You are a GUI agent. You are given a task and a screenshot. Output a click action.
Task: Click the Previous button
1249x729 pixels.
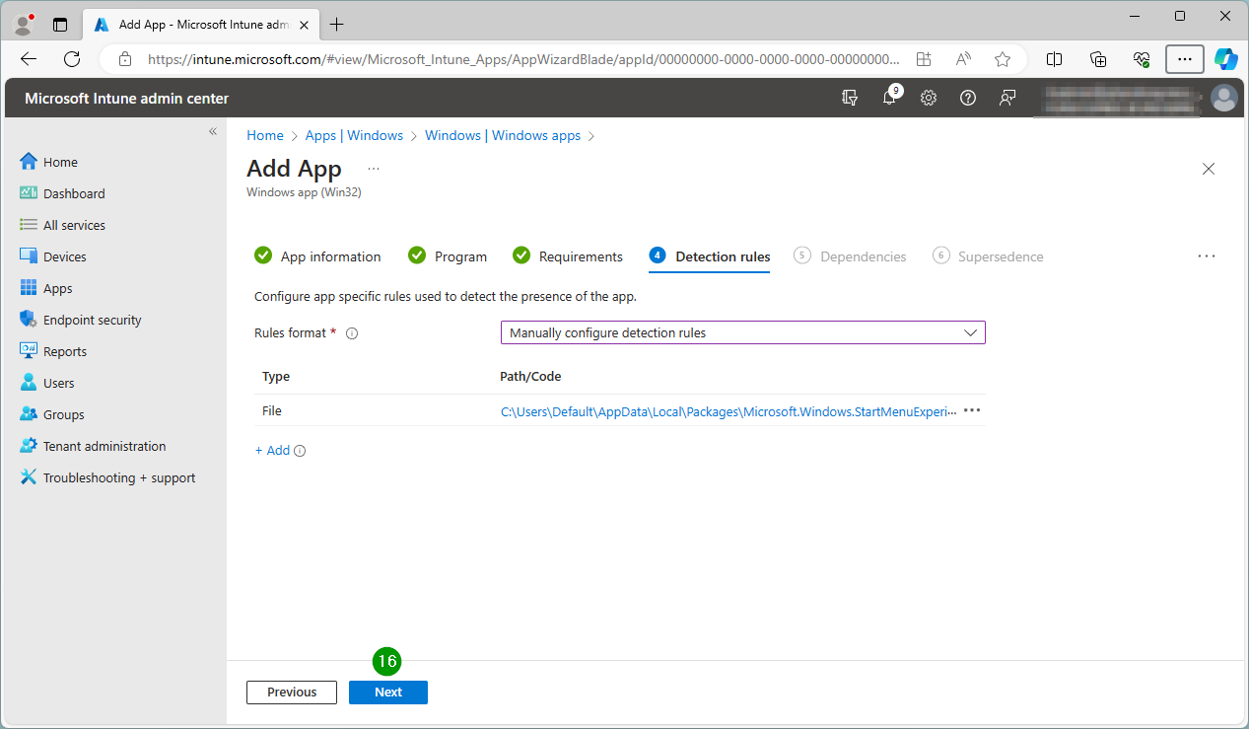point(292,692)
